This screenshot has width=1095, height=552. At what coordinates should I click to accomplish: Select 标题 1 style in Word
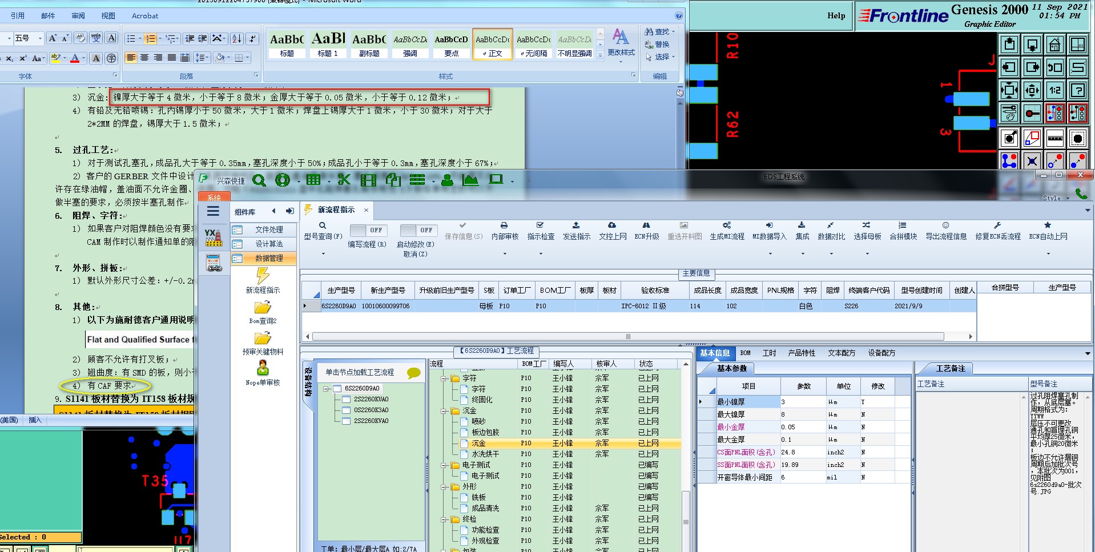[x=328, y=45]
